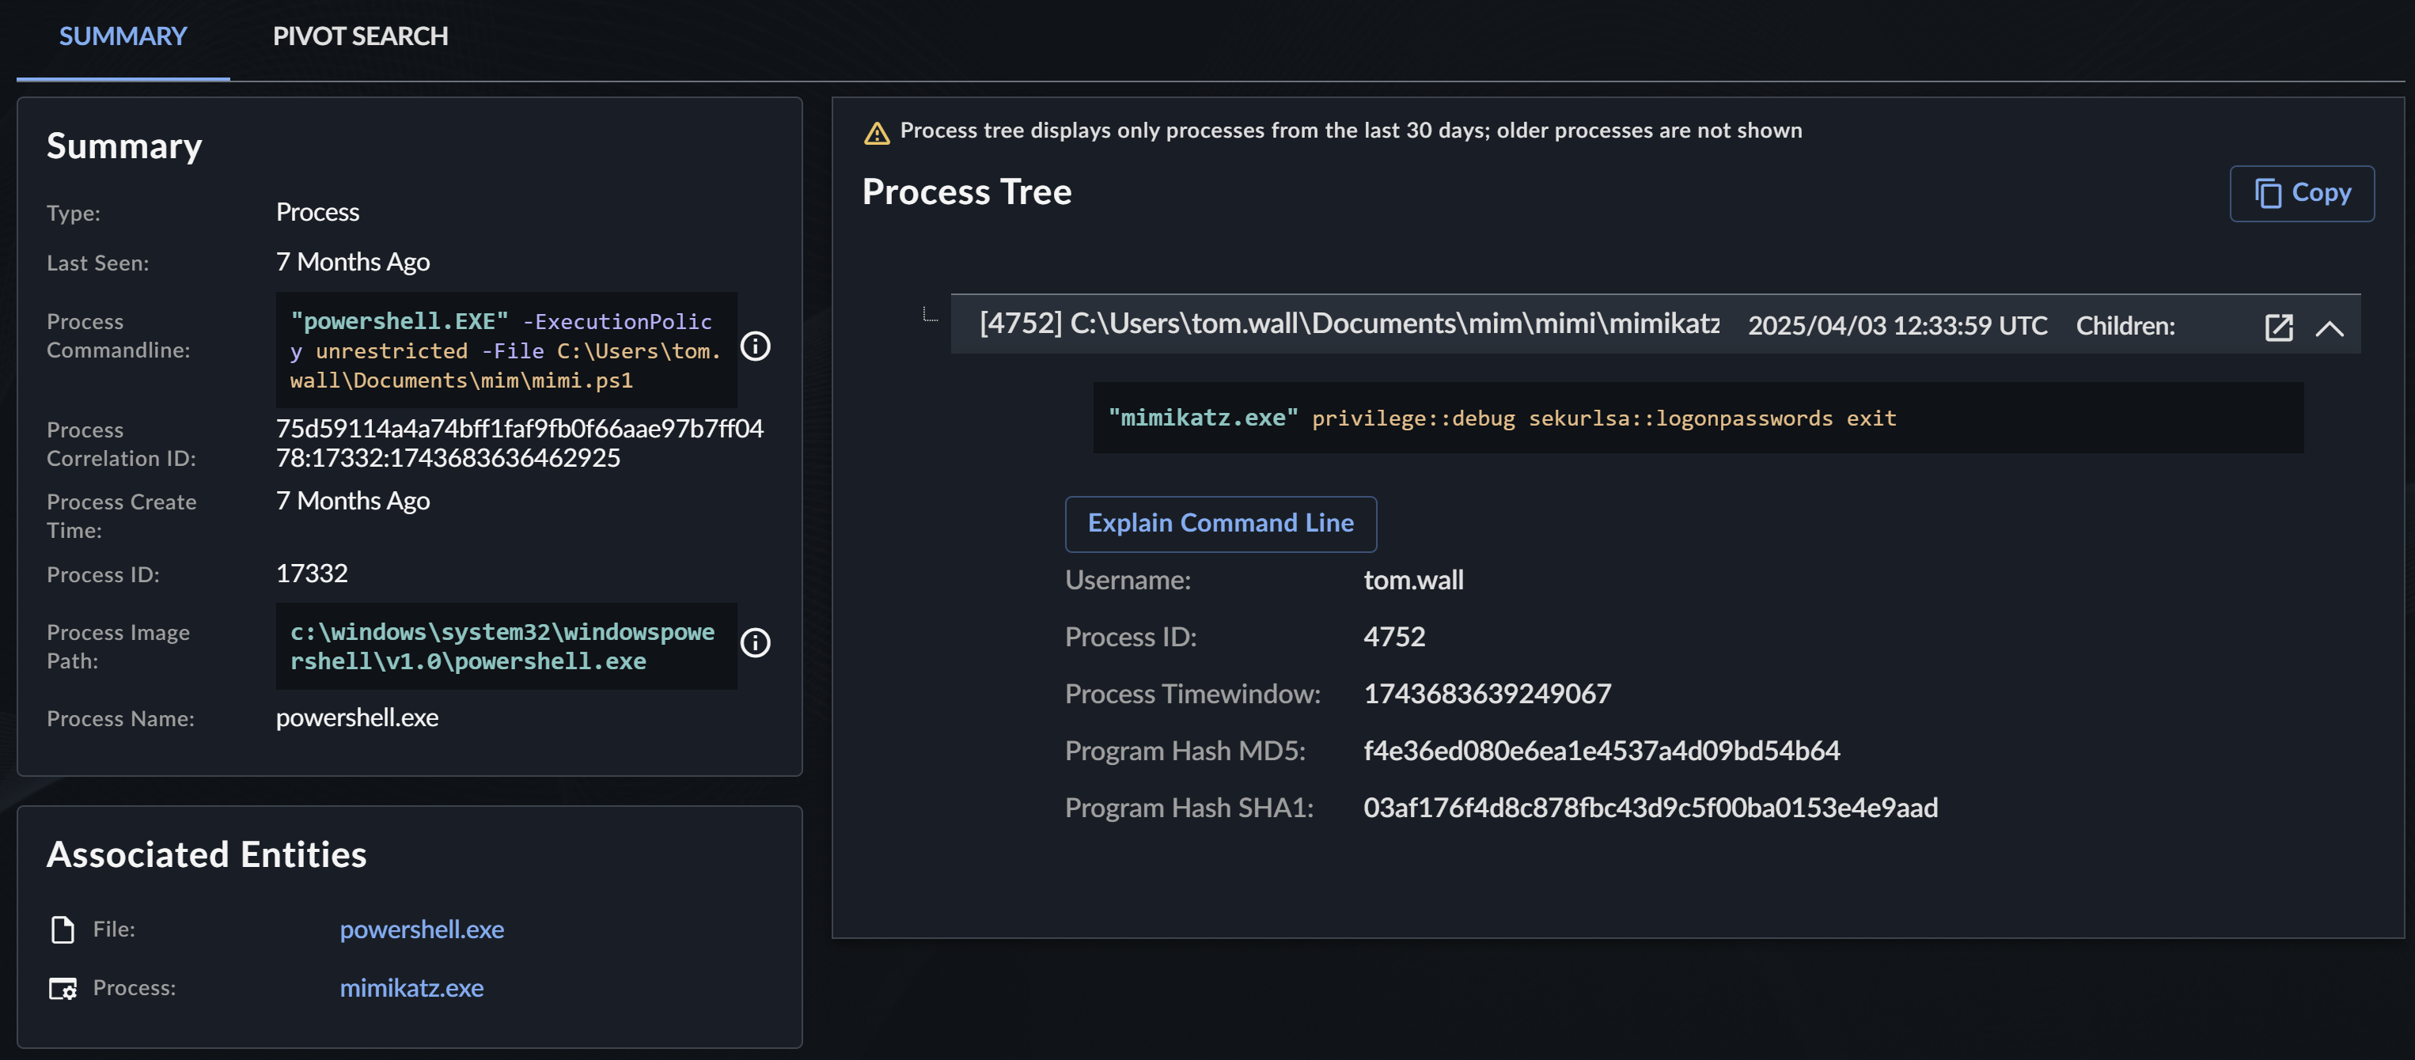Select the Summary tab
Image resolution: width=2415 pixels, height=1060 pixels.
pyautogui.click(x=123, y=36)
